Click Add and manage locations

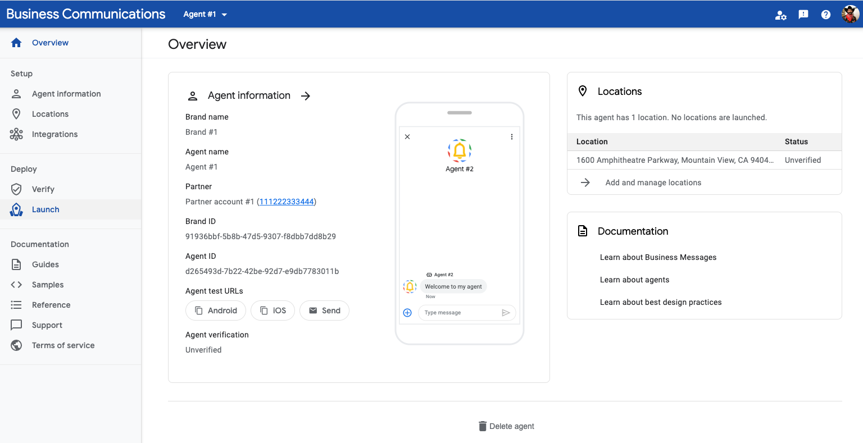point(653,182)
